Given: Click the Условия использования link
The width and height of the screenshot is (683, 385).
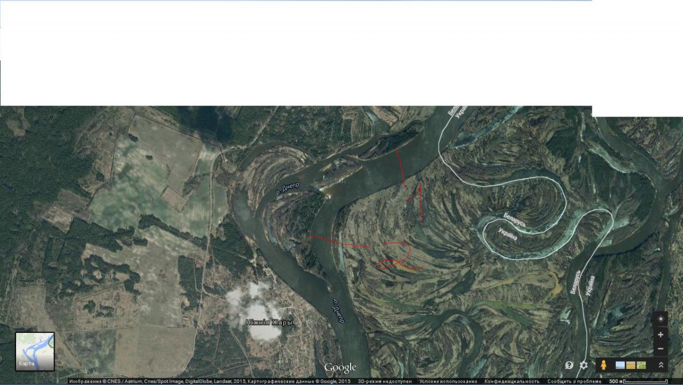Looking at the screenshot, I should pos(448,381).
